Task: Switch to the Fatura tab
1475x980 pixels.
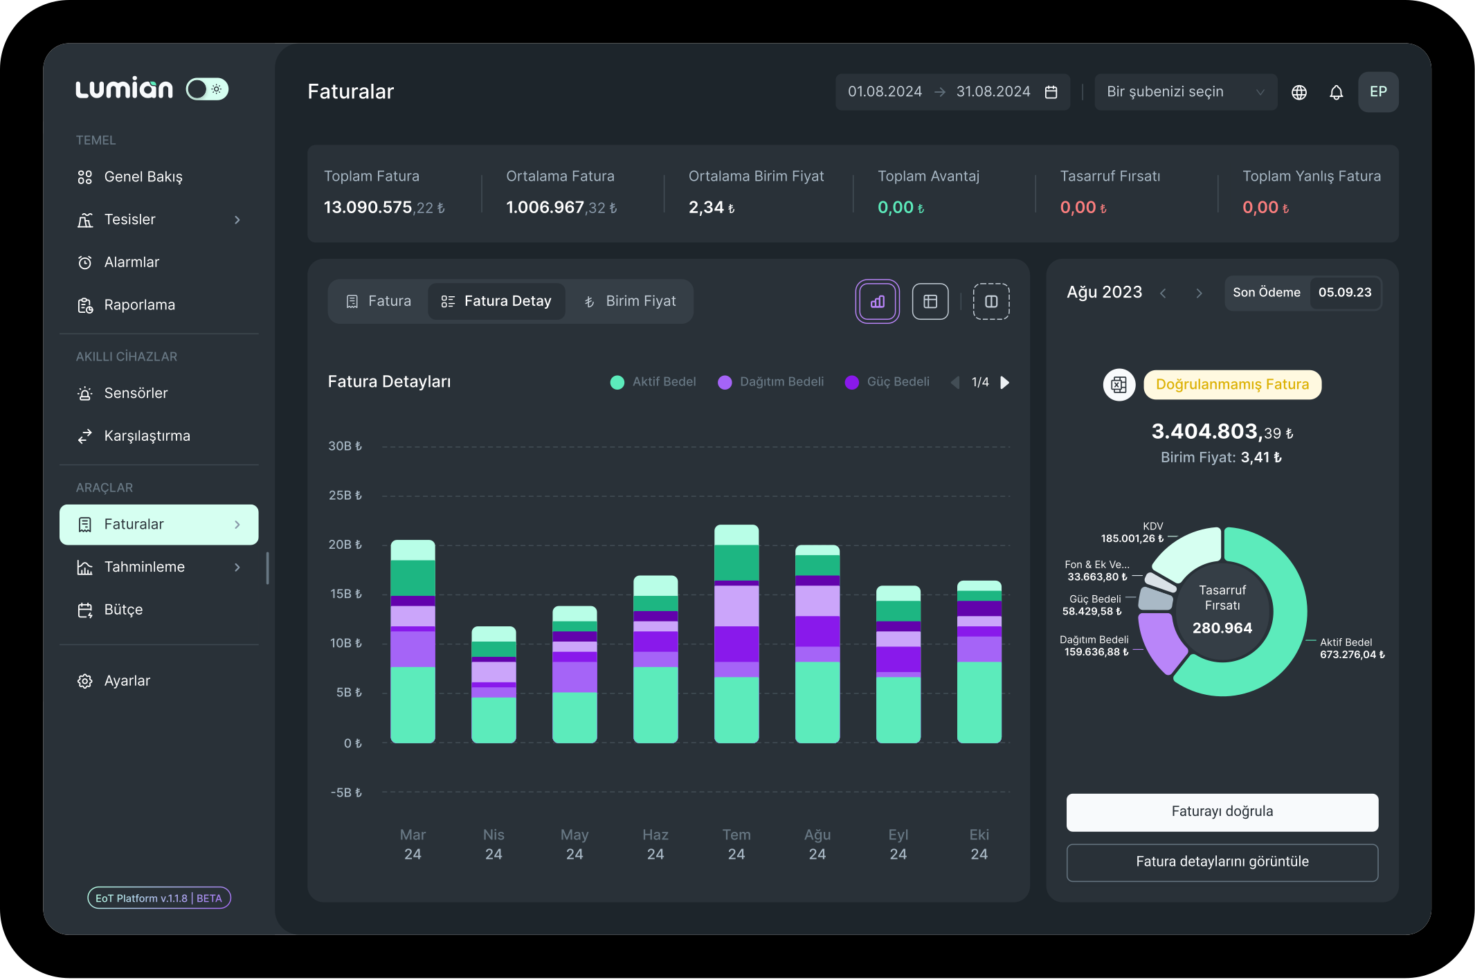Action: click(379, 302)
